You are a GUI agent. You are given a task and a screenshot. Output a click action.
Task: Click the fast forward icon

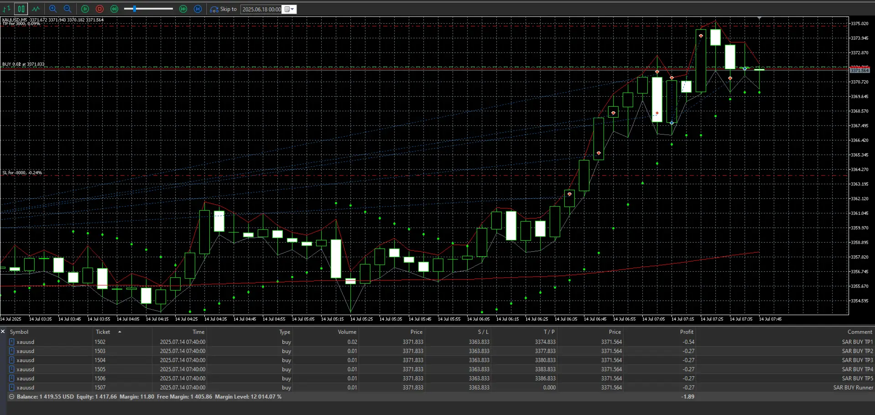(x=183, y=9)
